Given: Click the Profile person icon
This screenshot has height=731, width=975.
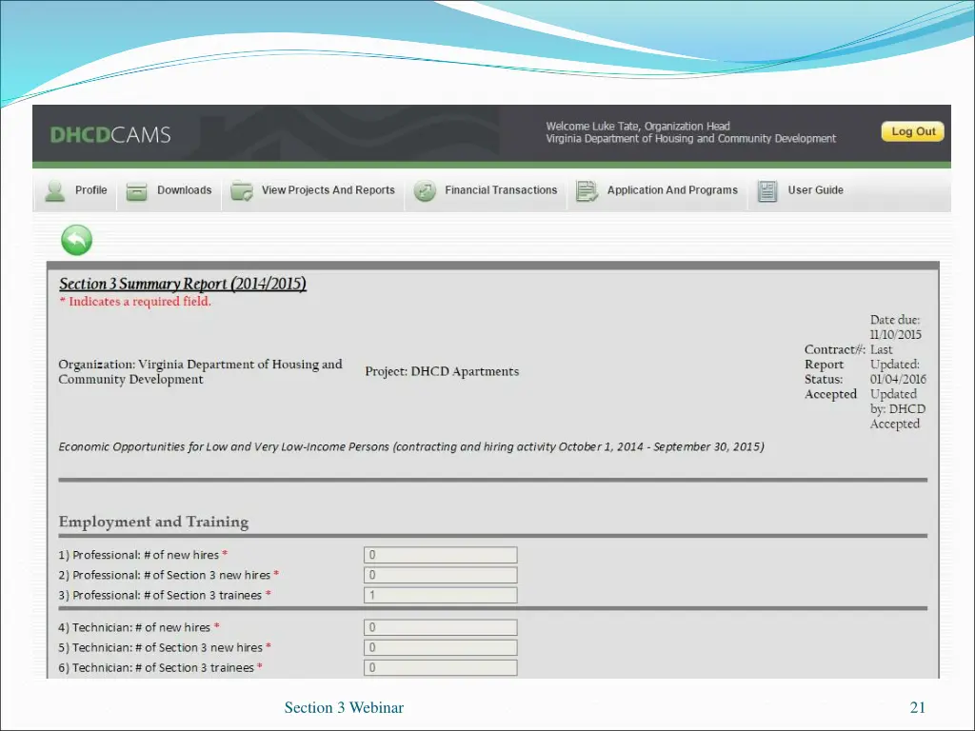Looking at the screenshot, I should click(55, 191).
